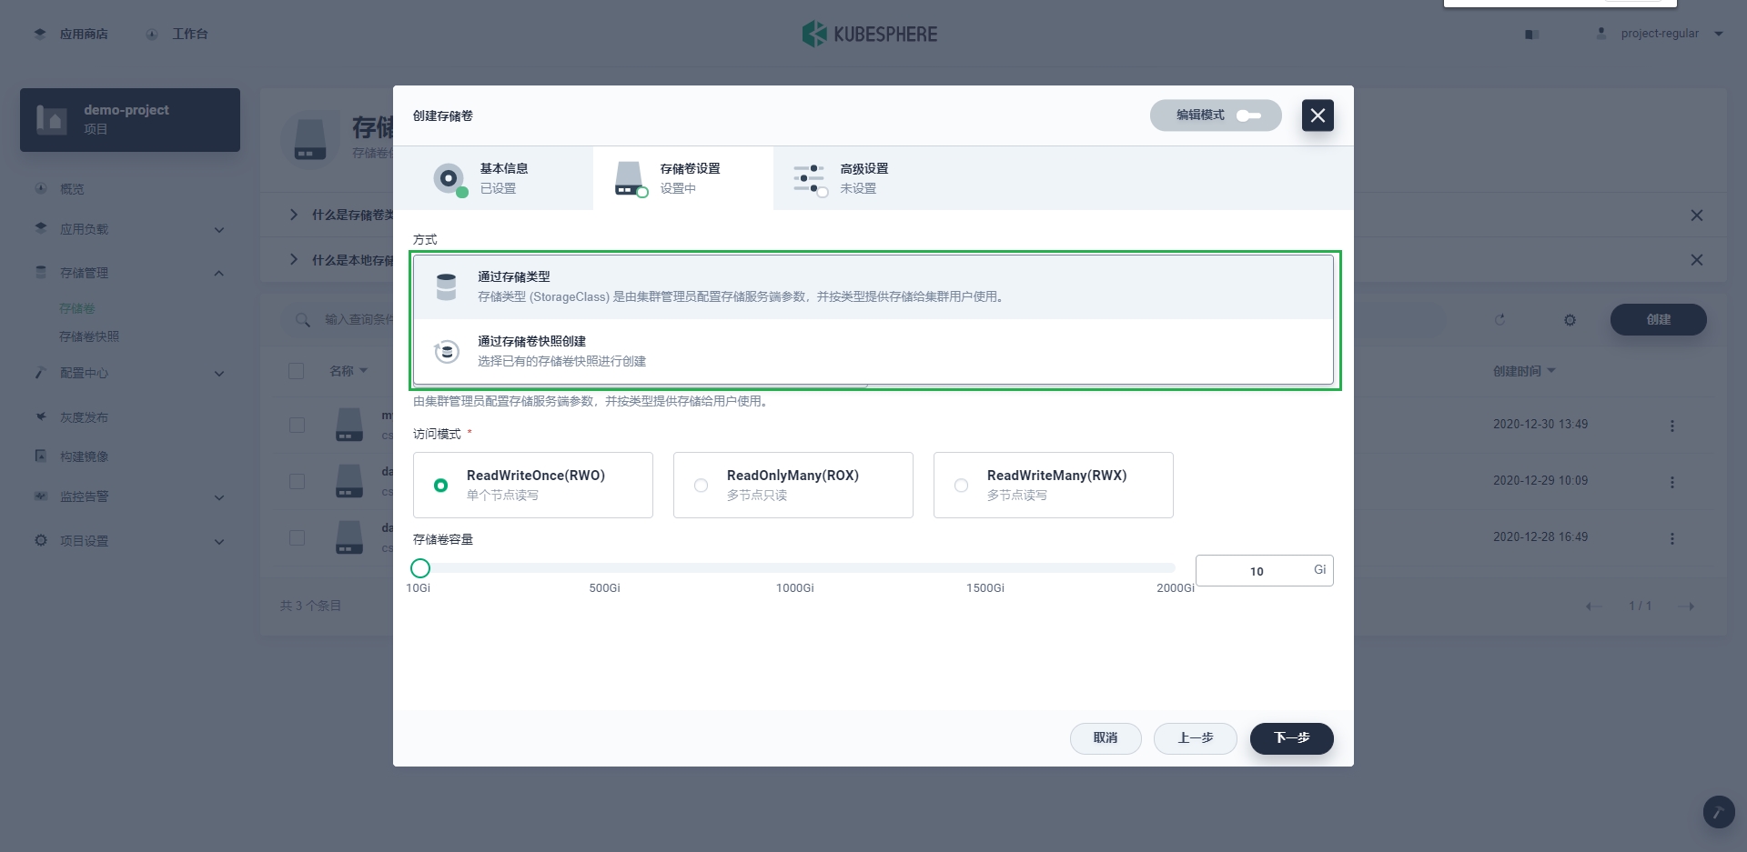Click the header icon left of the user menu
The image size is (1747, 852).
[1532, 35]
